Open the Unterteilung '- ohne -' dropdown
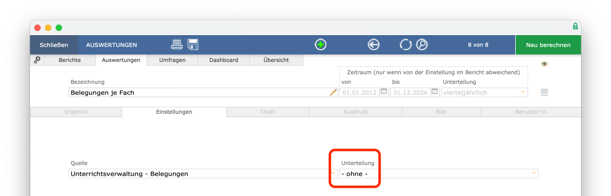The image size is (611, 196). 439,174
